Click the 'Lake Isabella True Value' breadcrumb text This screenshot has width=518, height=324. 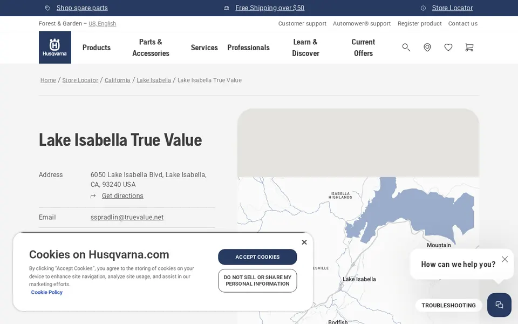coord(209,80)
